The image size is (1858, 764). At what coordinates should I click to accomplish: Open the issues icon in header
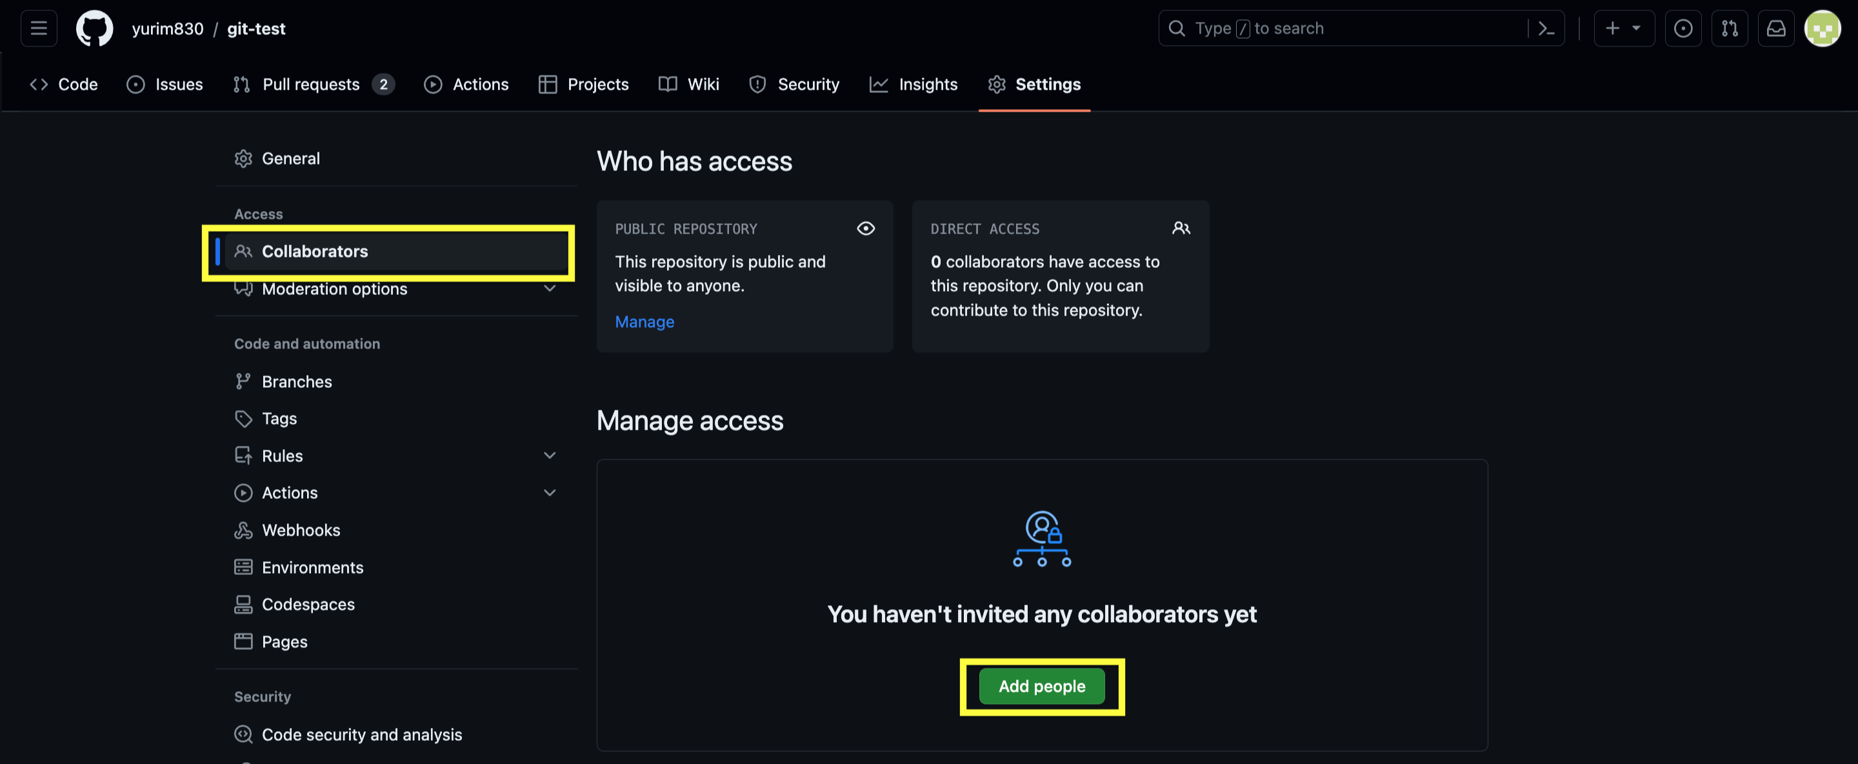(x=1683, y=29)
